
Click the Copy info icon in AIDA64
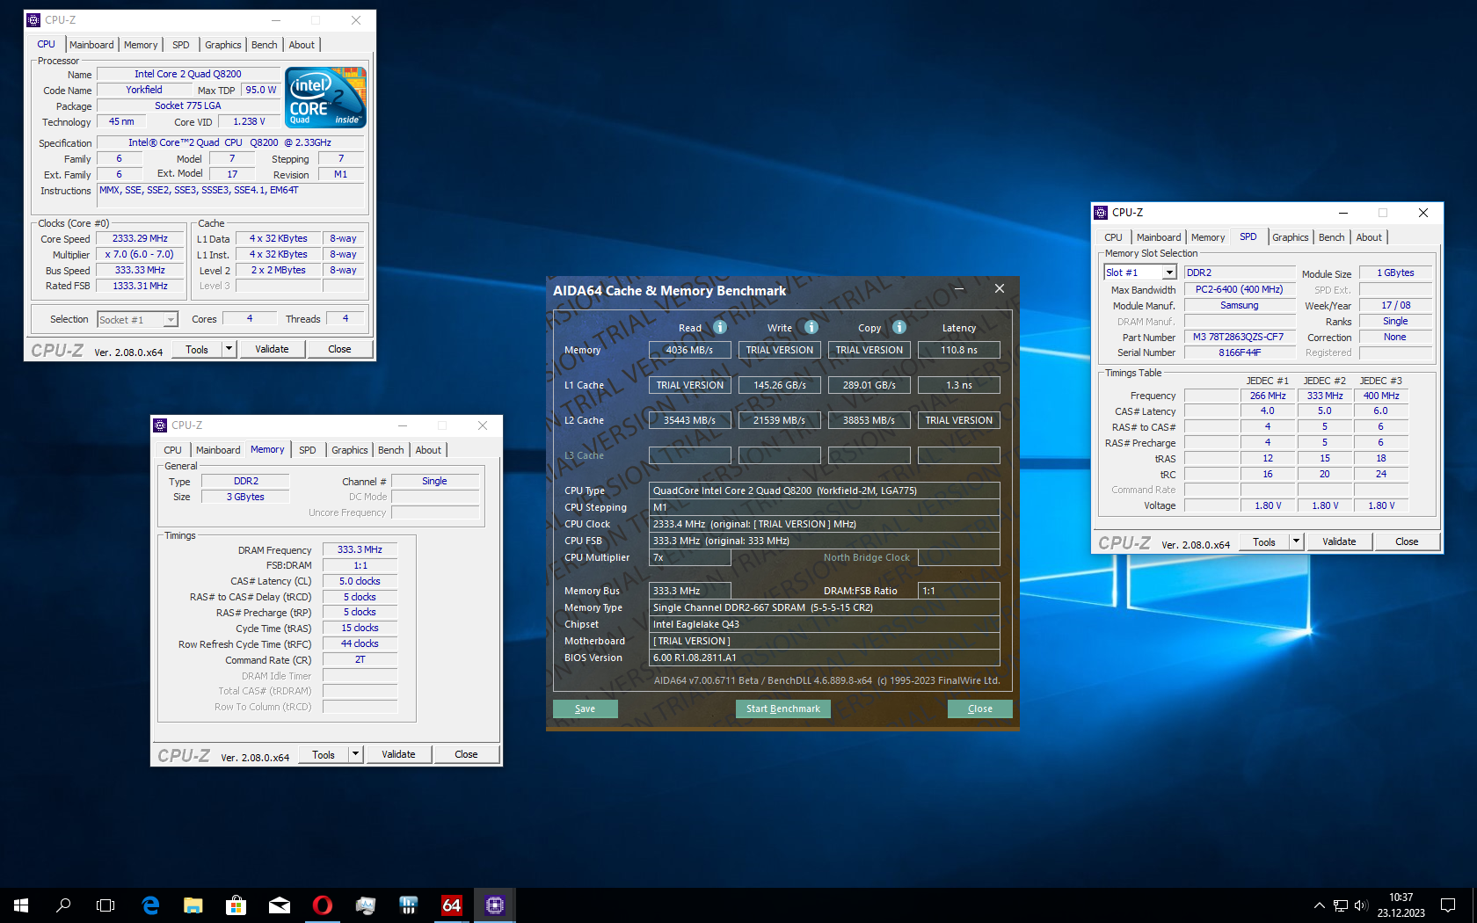pos(899,327)
